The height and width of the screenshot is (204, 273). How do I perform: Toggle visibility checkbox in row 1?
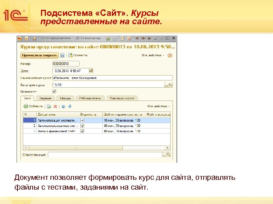click(x=82, y=120)
